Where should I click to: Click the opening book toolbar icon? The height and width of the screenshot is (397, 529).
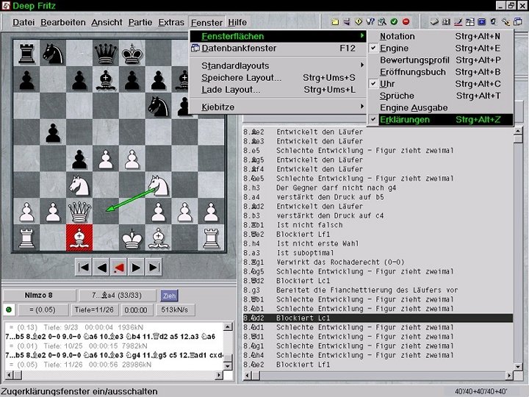(x=434, y=22)
